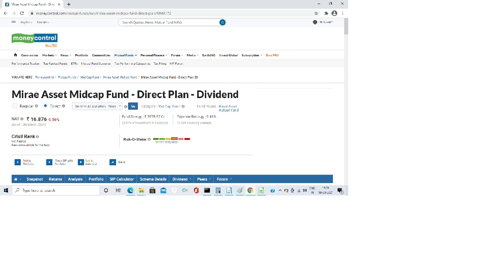Click Track SIP with Portfolio plus icon
The image size is (497, 279).
49,162
